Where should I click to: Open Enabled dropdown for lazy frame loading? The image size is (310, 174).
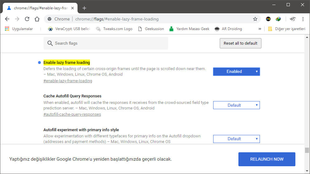coord(236,72)
